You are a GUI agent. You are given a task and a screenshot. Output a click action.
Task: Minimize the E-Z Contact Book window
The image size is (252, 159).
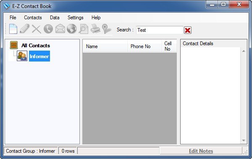pos(212,4)
